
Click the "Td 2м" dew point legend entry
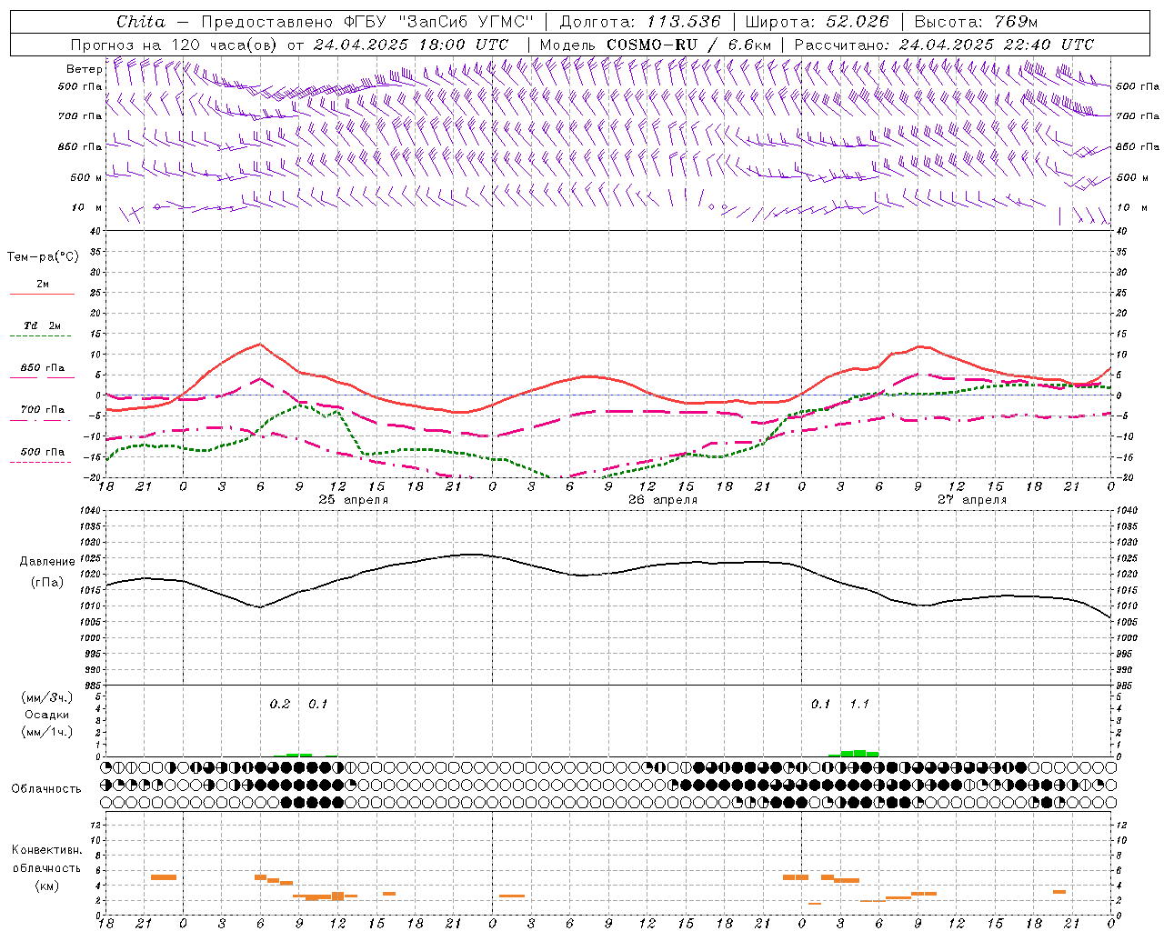pyautogui.click(x=42, y=325)
